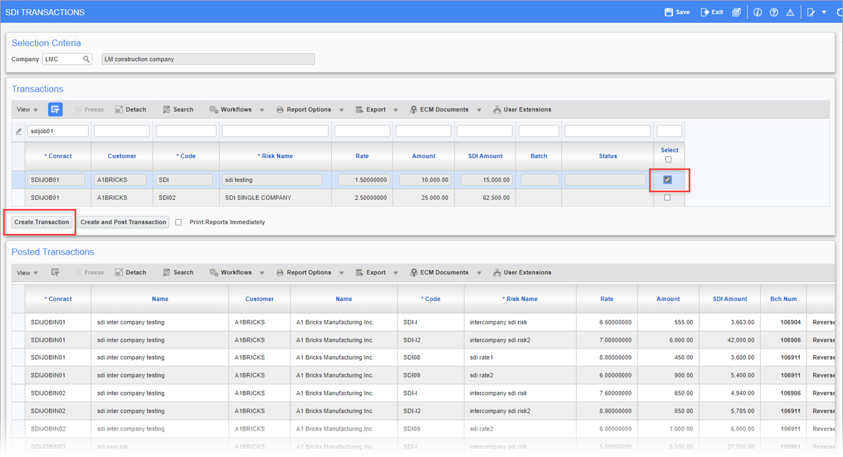
Task: Open the help question mark icon
Action: point(773,12)
